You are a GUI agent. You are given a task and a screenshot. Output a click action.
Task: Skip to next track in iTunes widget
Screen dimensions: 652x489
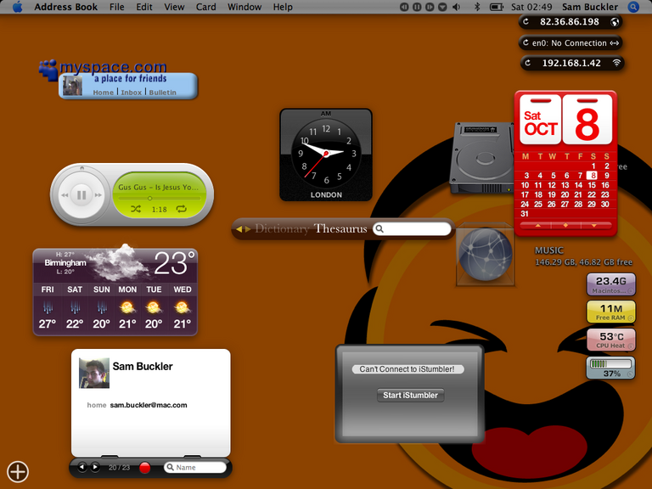pos(99,195)
